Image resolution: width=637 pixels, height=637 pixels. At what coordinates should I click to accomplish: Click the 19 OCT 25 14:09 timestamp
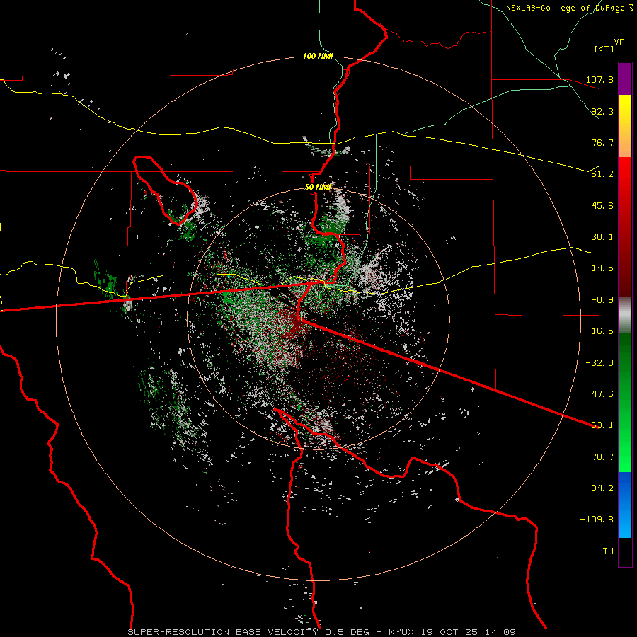[469, 632]
